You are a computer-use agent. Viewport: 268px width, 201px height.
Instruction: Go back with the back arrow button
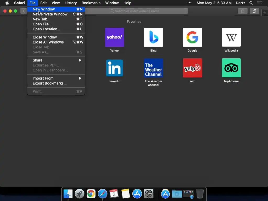tap(24, 11)
